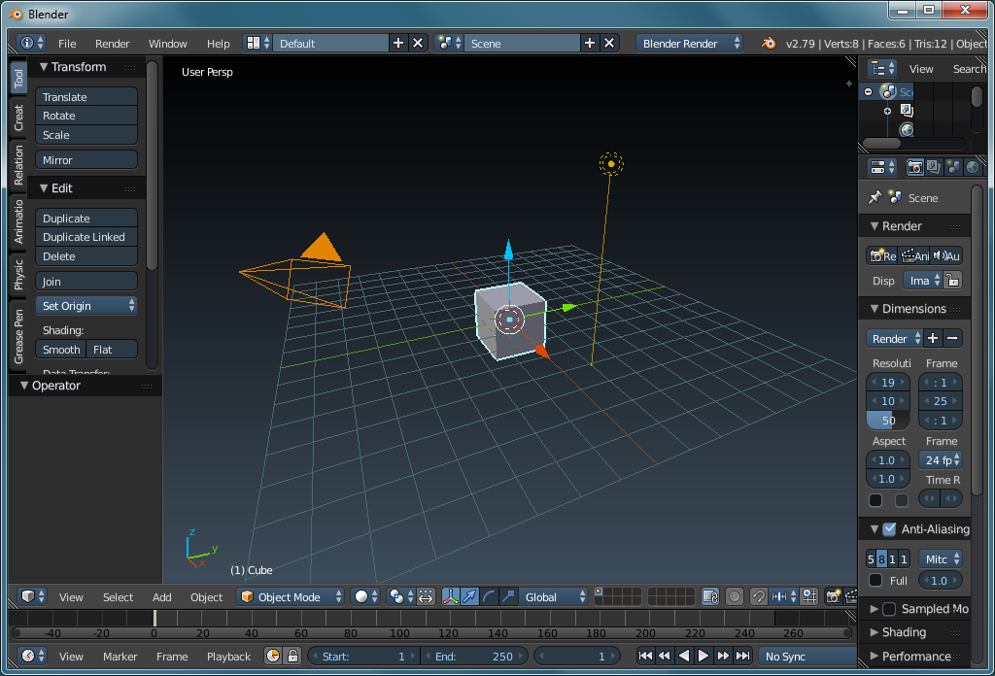Open the Render Layers properties tab

[x=934, y=167]
